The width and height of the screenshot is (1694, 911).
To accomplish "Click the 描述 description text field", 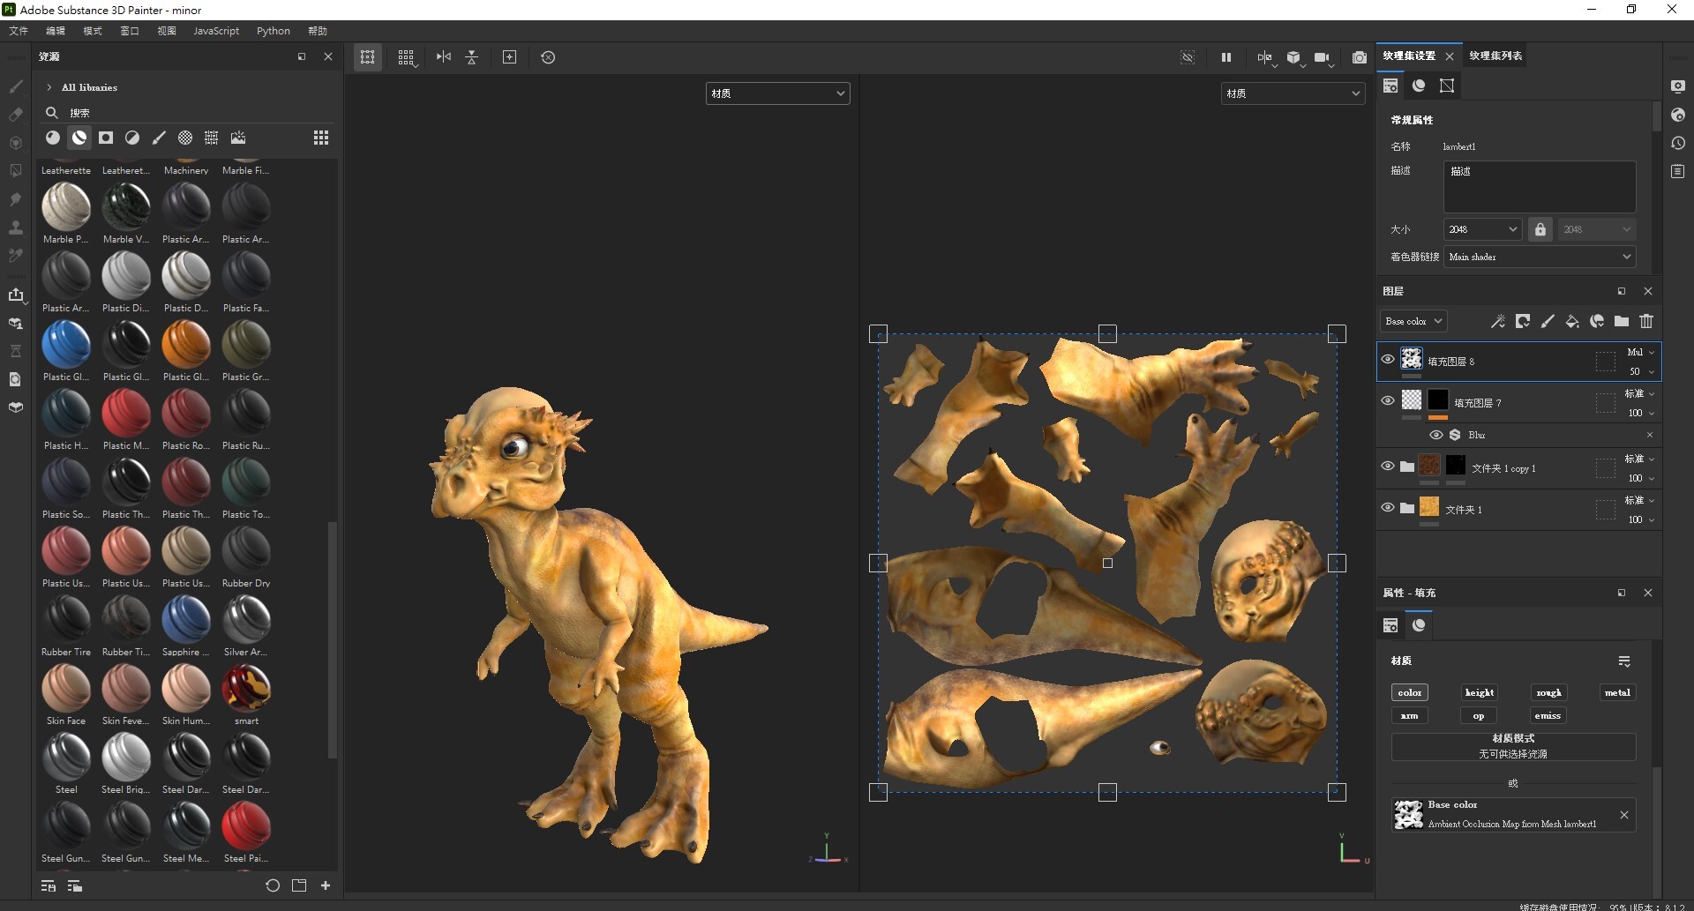I will (x=1540, y=186).
